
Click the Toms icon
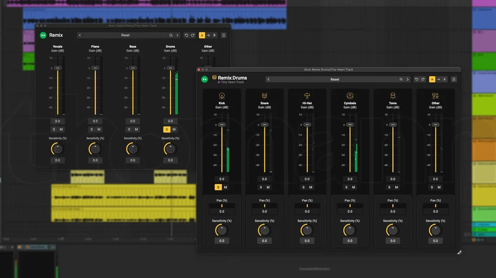(393, 96)
